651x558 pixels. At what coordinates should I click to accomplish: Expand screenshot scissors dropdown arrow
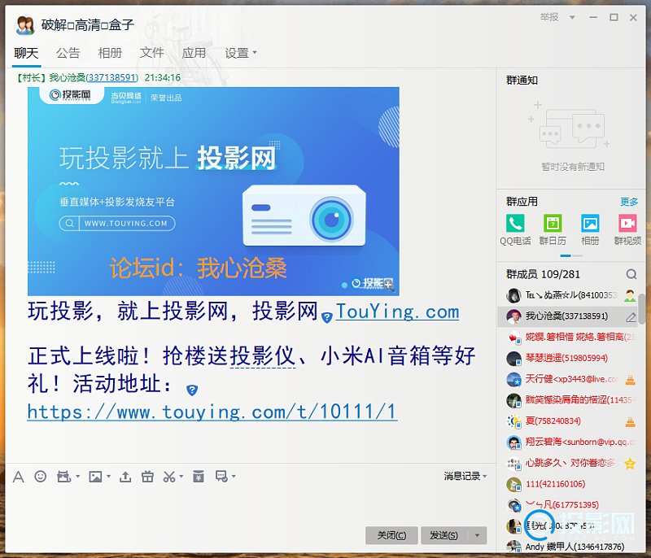coord(181,477)
